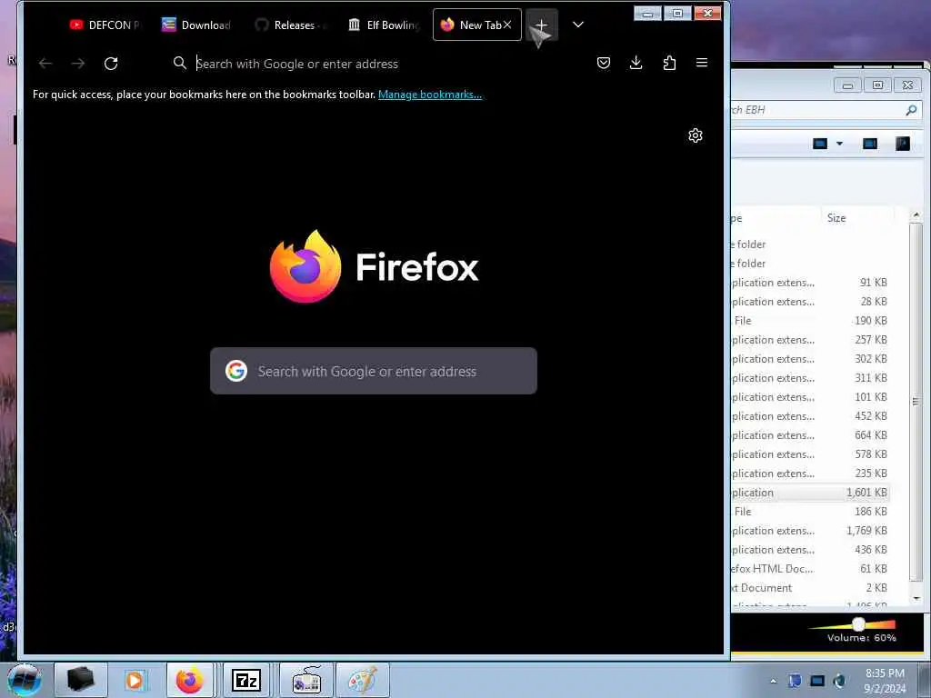Viewport: 931px width, 698px height.
Task: Open a new tab with plus button
Action: pyautogui.click(x=541, y=25)
